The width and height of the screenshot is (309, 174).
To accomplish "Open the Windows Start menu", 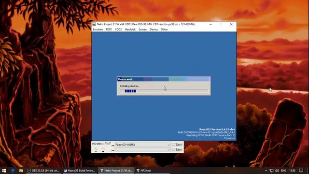I will pos(4,171).
